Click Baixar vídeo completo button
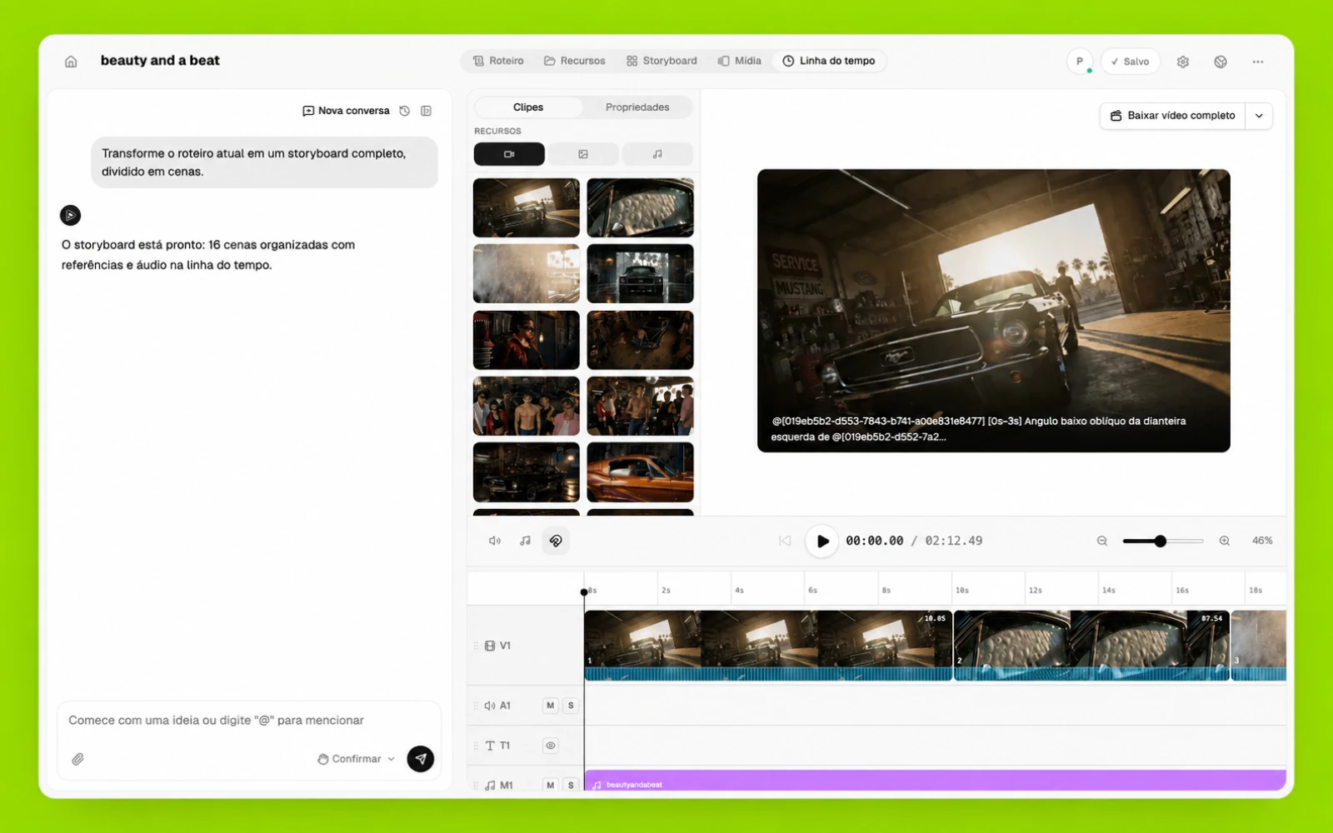 tap(1173, 116)
